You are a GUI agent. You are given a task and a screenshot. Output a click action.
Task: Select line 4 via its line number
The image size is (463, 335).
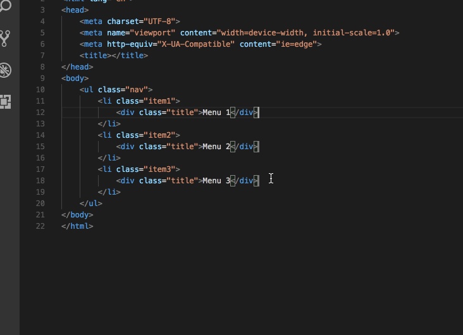tap(42, 21)
